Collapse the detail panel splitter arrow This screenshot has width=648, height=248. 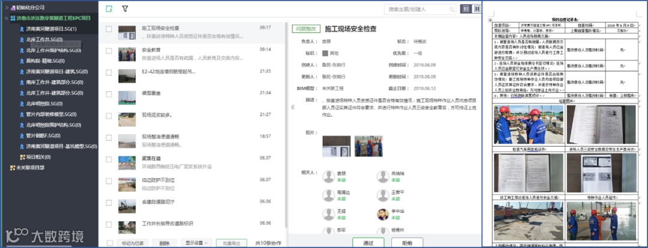click(292, 107)
